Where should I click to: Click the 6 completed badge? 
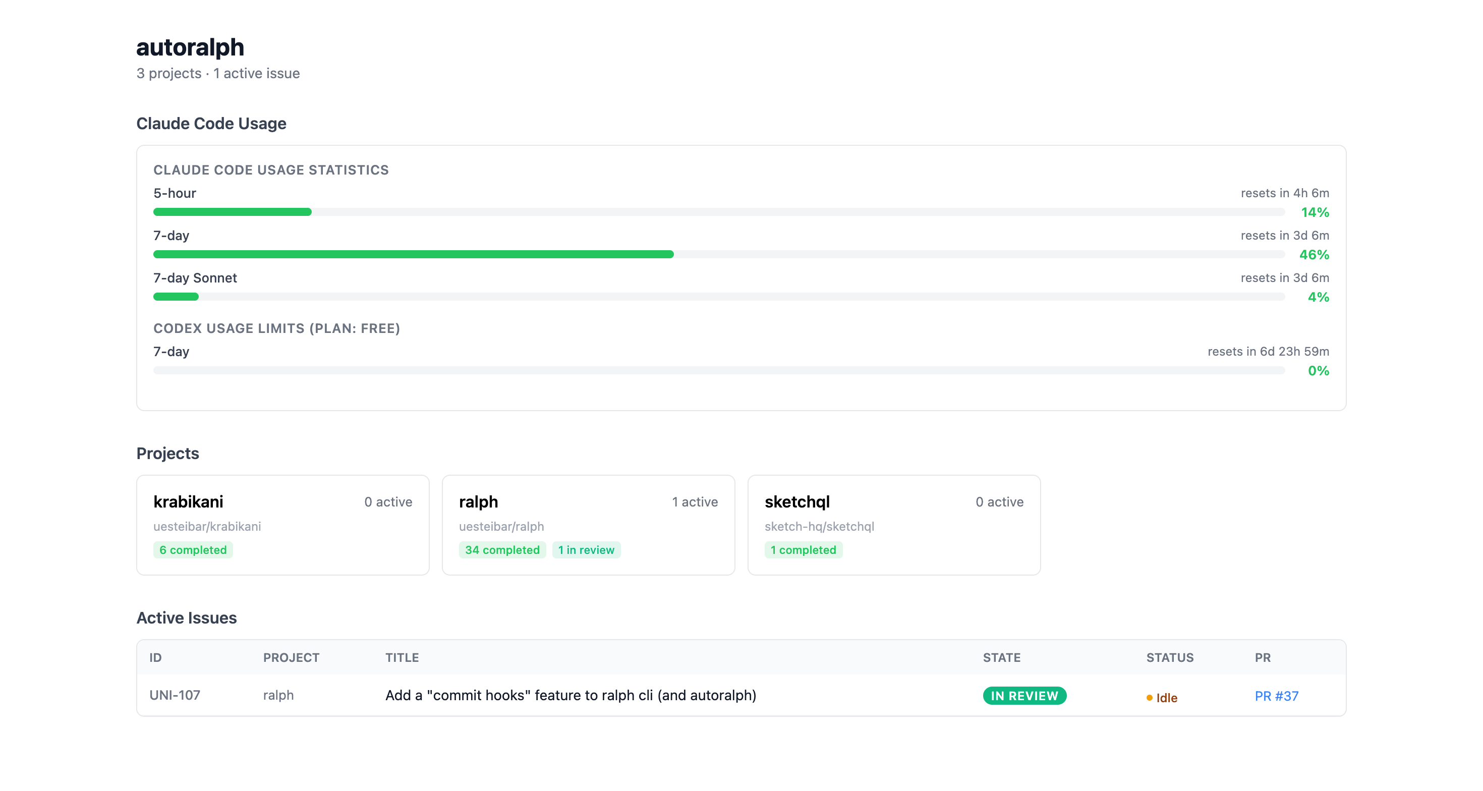[193, 549]
